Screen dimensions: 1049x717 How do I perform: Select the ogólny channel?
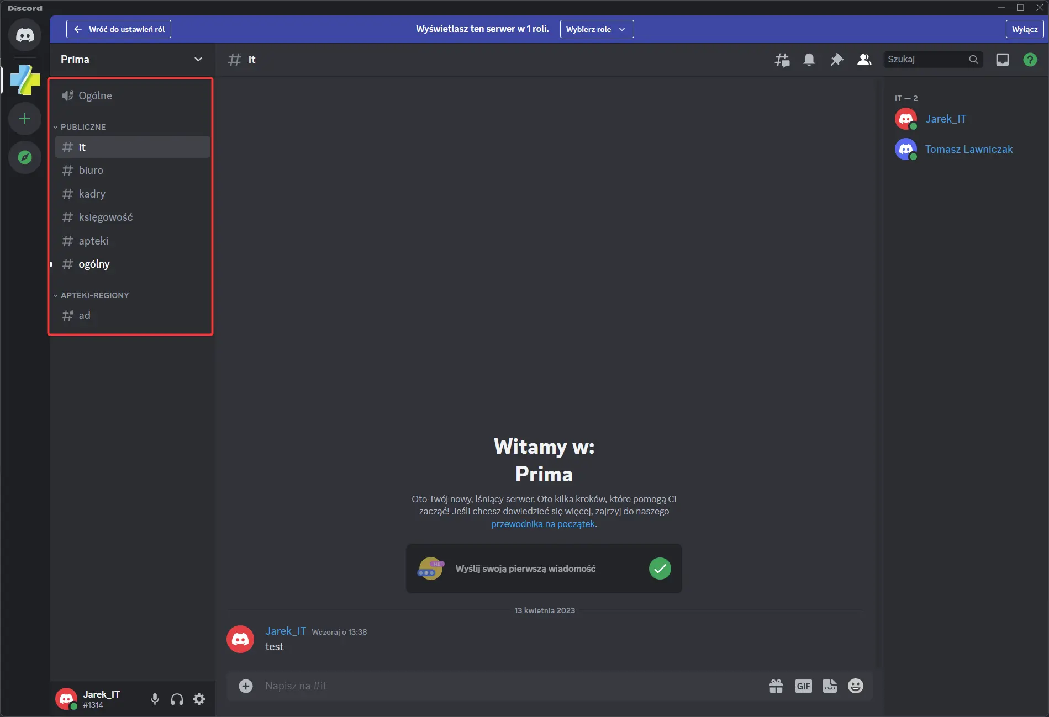132,264
